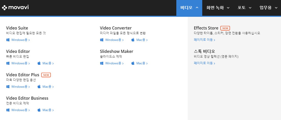
Task: Click Windows icon under Video Editor Plus
Action: point(8,87)
